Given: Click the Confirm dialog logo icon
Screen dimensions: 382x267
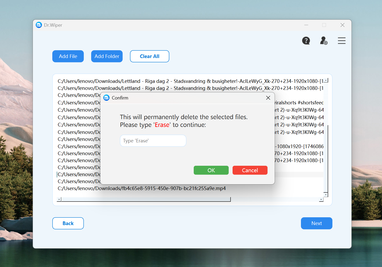Looking at the screenshot, I should pyautogui.click(x=106, y=98).
